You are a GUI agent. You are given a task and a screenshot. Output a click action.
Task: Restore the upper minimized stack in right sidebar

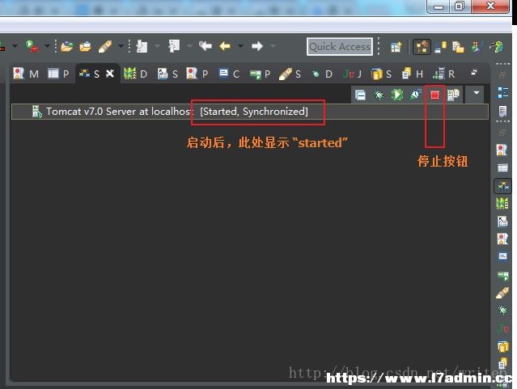point(502,75)
